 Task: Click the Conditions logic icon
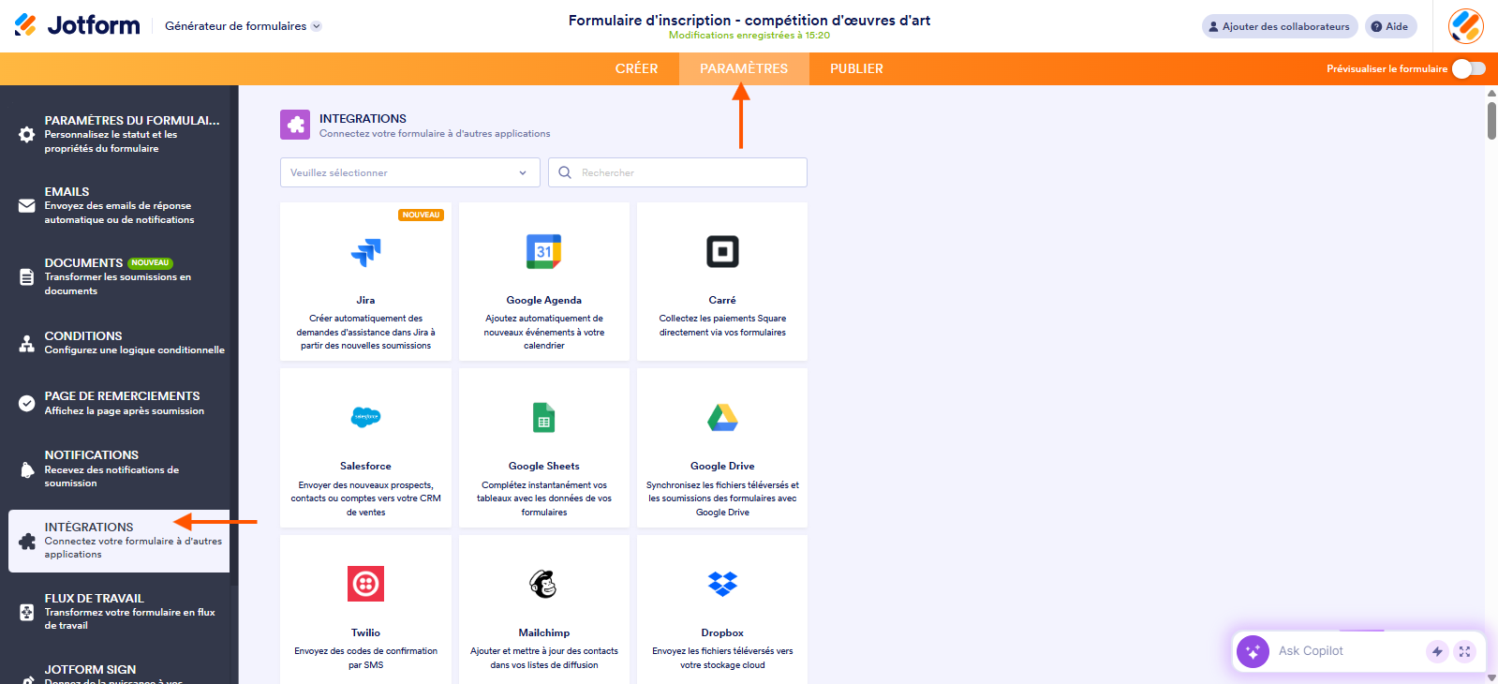click(27, 344)
